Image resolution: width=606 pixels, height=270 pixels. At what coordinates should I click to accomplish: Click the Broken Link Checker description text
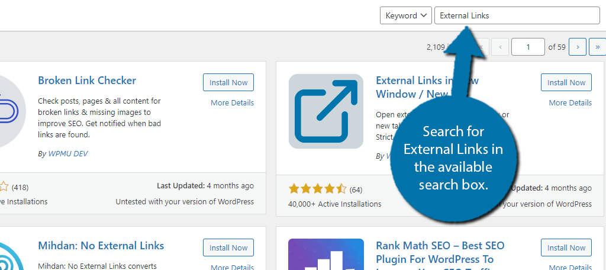point(99,118)
